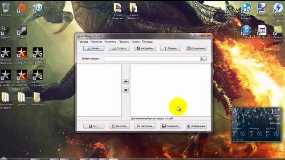Click the status text Для начала выберите процесс

click(x=152, y=119)
